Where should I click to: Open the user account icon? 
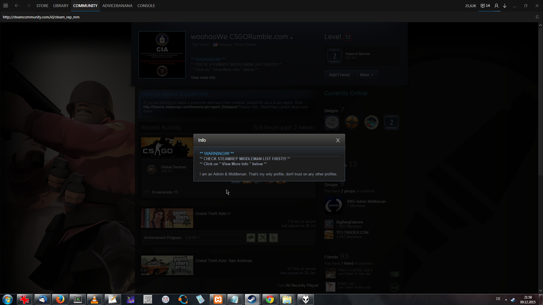tap(496, 6)
